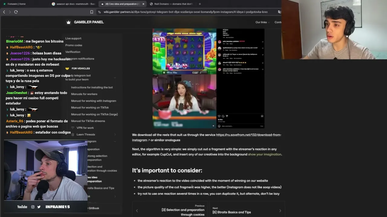Open Live support in the sidebar
Viewport: 387px width, 217px height.
[x=73, y=38]
